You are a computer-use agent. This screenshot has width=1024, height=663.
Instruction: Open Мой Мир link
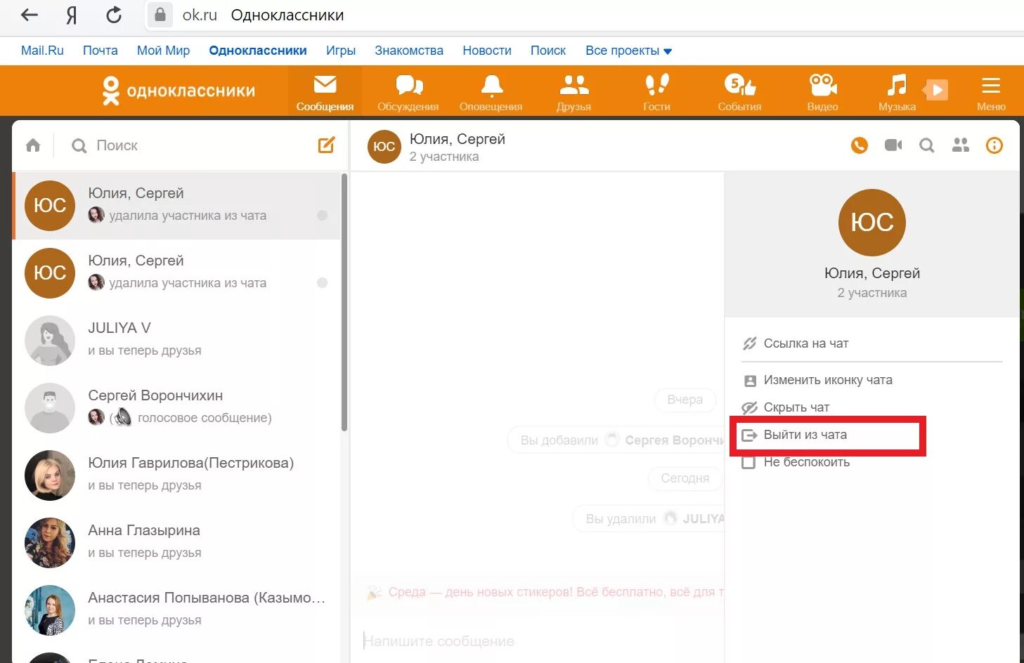pos(163,51)
